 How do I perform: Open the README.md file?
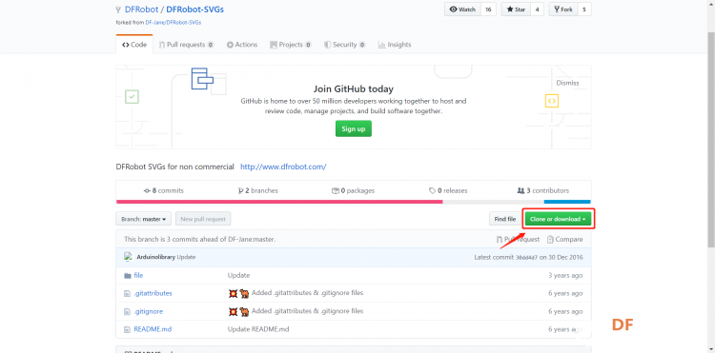pyautogui.click(x=153, y=329)
